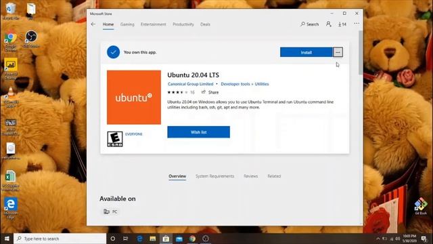Go back with the Store back arrow
The image size is (433, 244).
click(93, 24)
